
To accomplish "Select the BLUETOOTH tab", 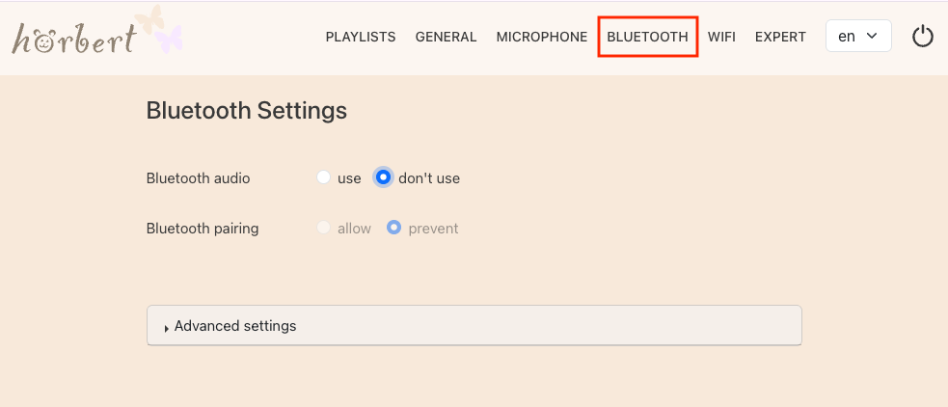I will [647, 37].
